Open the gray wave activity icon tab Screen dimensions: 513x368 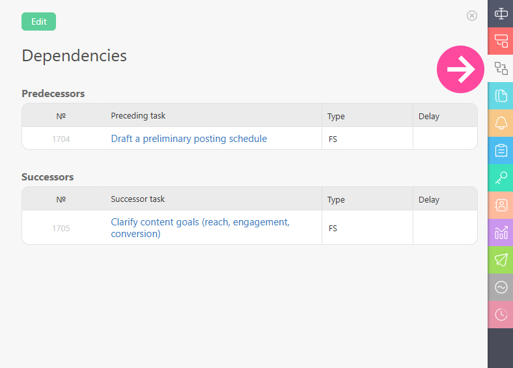tap(501, 287)
